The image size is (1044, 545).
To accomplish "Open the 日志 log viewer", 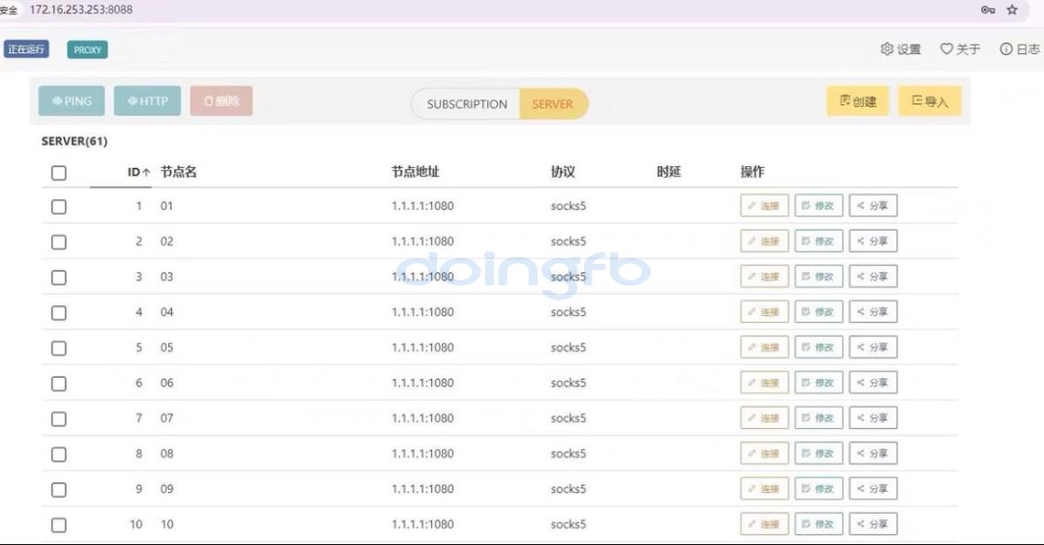I will click(x=1020, y=49).
